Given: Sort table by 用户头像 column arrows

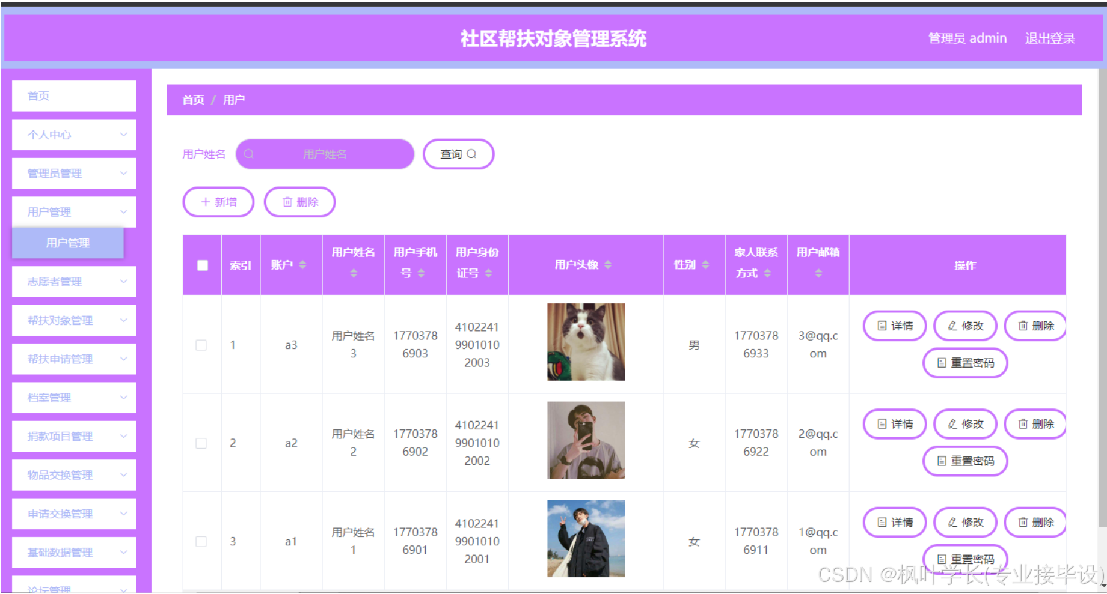Looking at the screenshot, I should pos(608,265).
